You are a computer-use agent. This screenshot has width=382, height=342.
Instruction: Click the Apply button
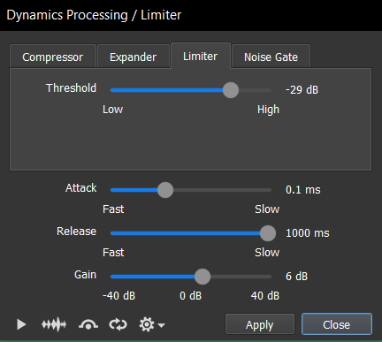(260, 324)
